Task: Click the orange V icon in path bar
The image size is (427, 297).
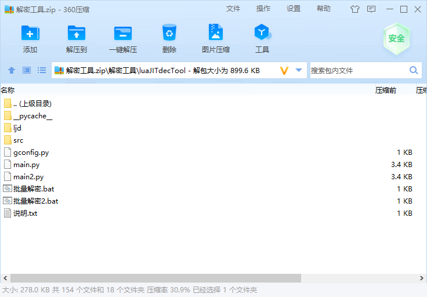Action: pyautogui.click(x=284, y=71)
